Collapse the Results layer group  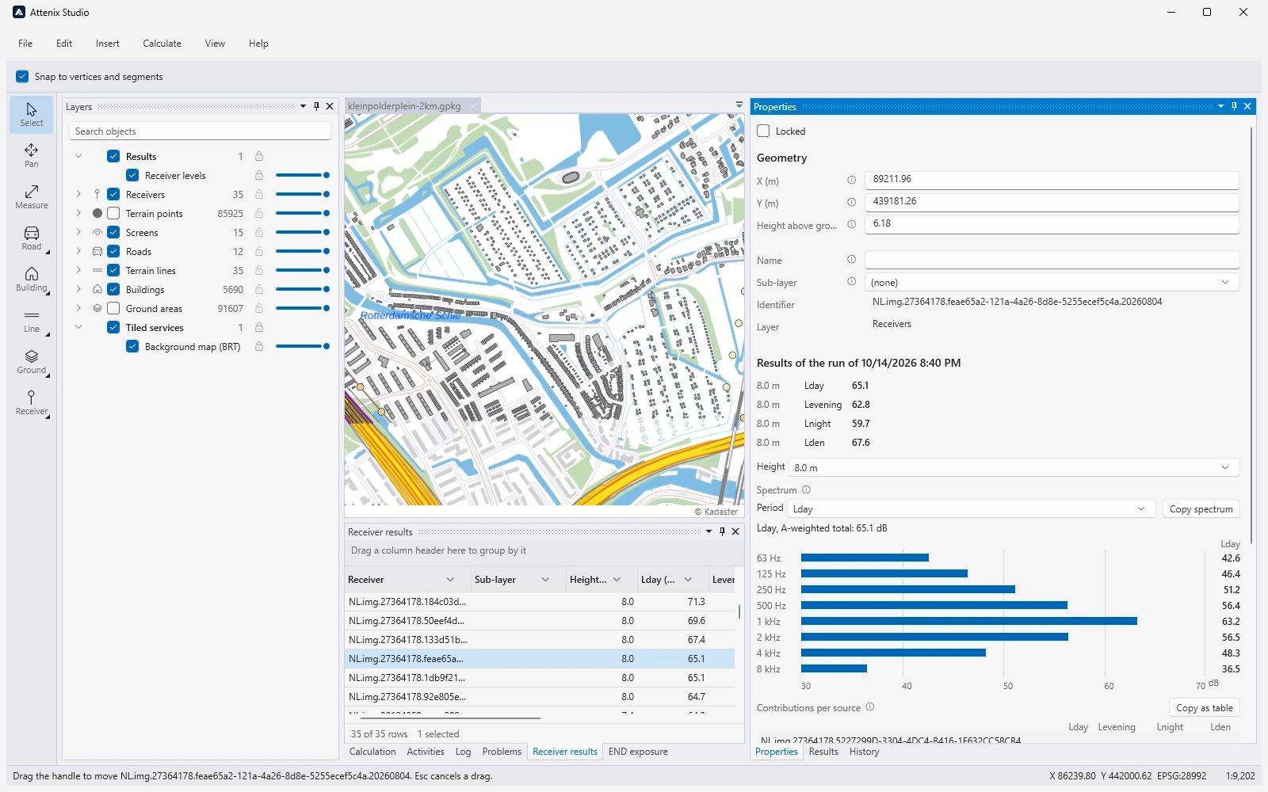pos(78,156)
